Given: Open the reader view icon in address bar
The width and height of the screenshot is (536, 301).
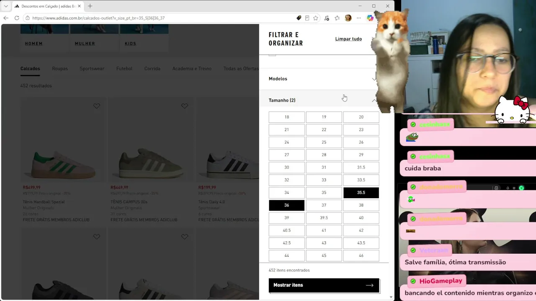Looking at the screenshot, I should pyautogui.click(x=307, y=18).
